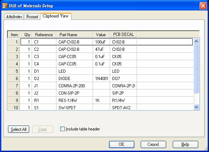Enable Include table header checkbox

click(x=63, y=129)
